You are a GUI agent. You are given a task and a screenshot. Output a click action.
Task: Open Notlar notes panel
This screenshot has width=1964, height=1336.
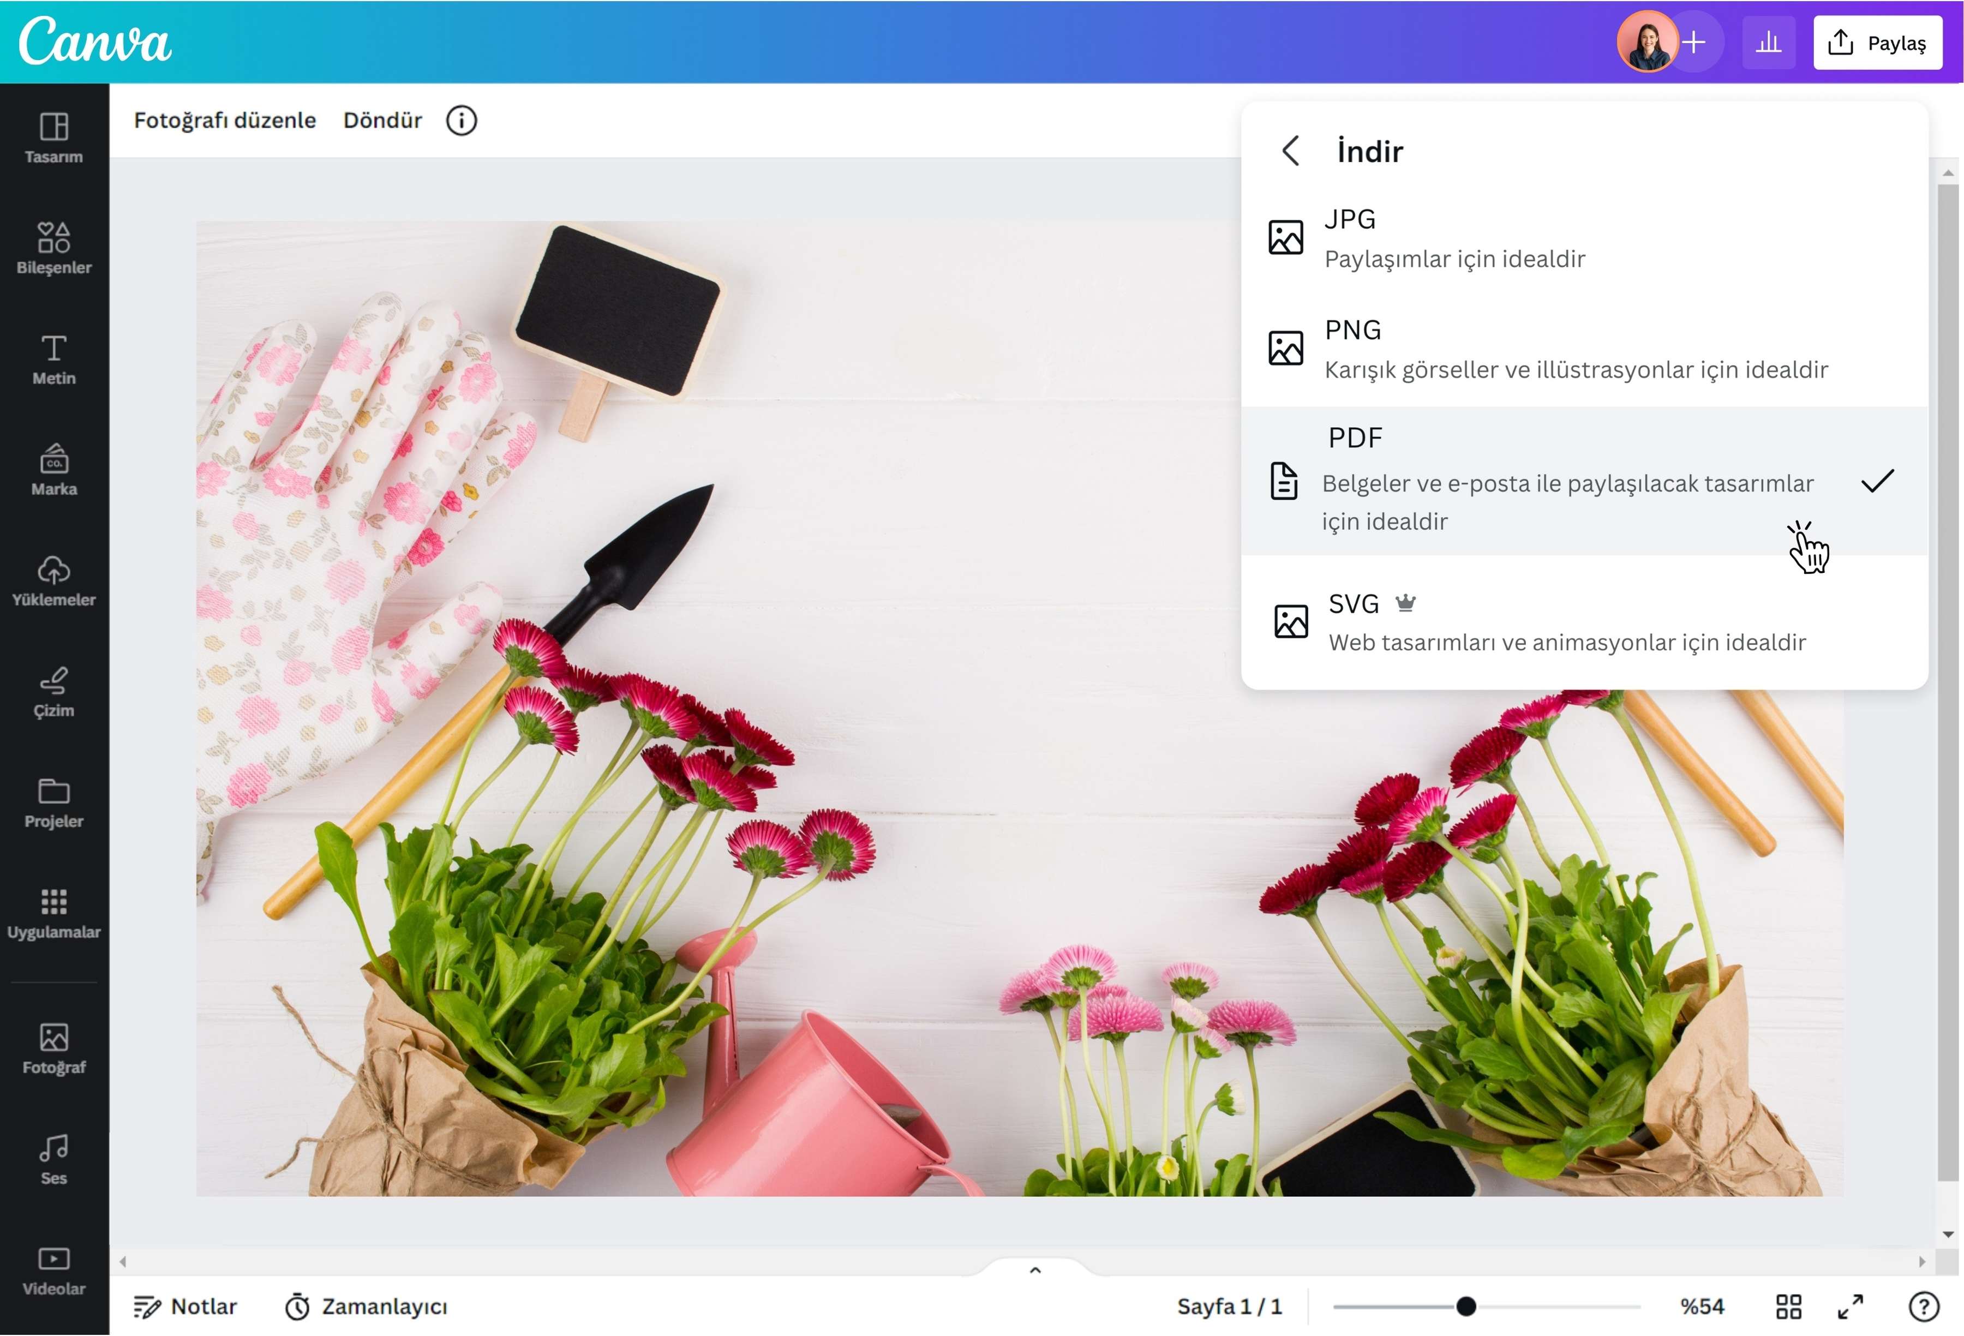point(185,1307)
